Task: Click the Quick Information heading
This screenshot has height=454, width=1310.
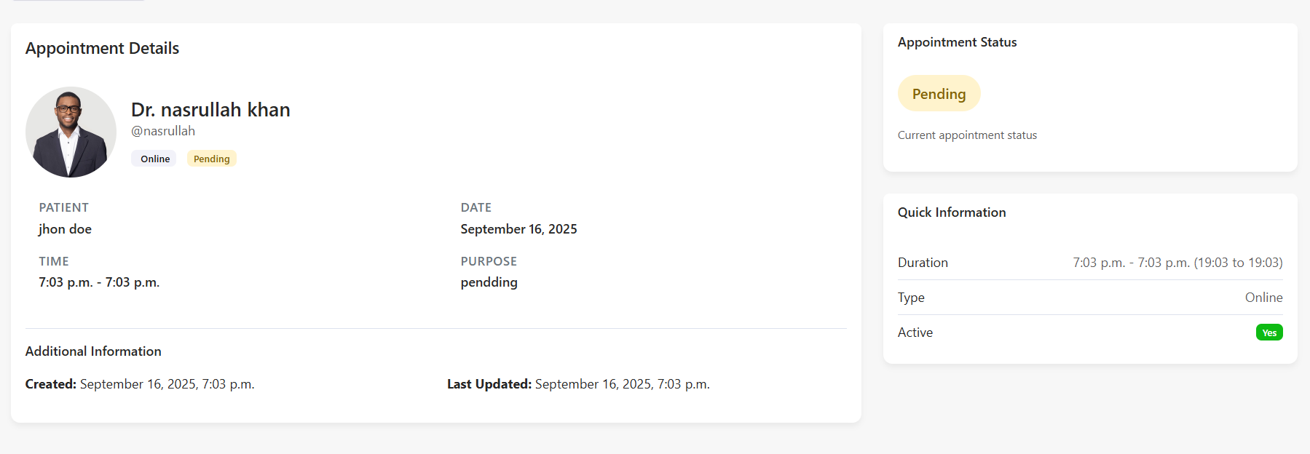Action: pyautogui.click(x=951, y=212)
